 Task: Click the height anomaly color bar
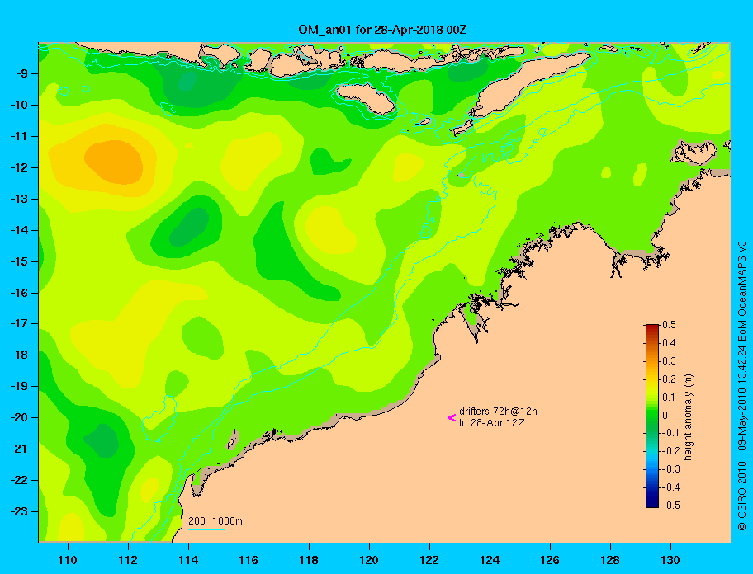(x=652, y=416)
